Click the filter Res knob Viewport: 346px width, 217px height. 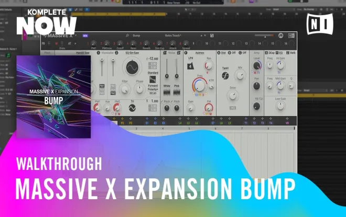[x=209, y=65]
